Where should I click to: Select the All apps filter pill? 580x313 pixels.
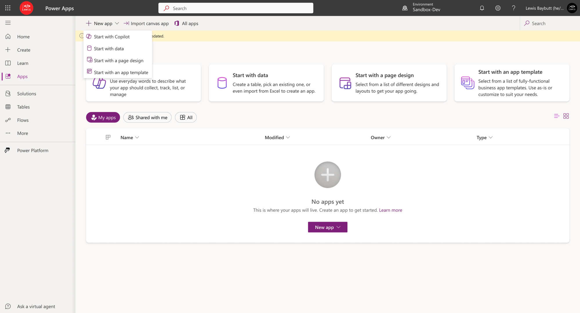point(186,117)
